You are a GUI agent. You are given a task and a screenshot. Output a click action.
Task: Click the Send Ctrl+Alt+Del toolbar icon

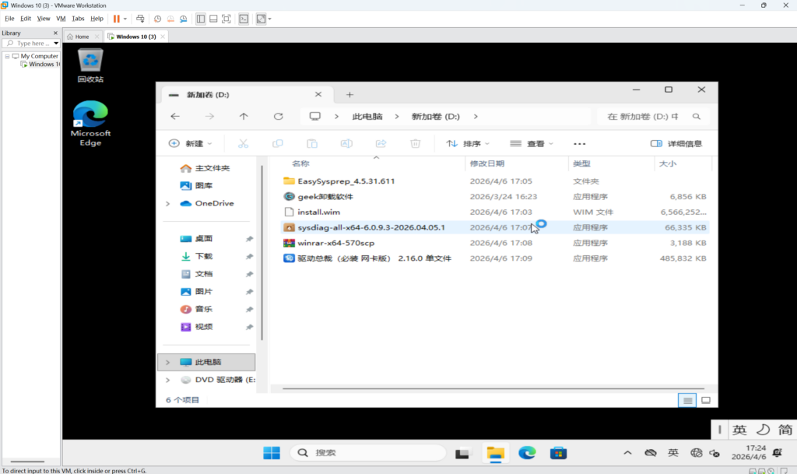140,18
